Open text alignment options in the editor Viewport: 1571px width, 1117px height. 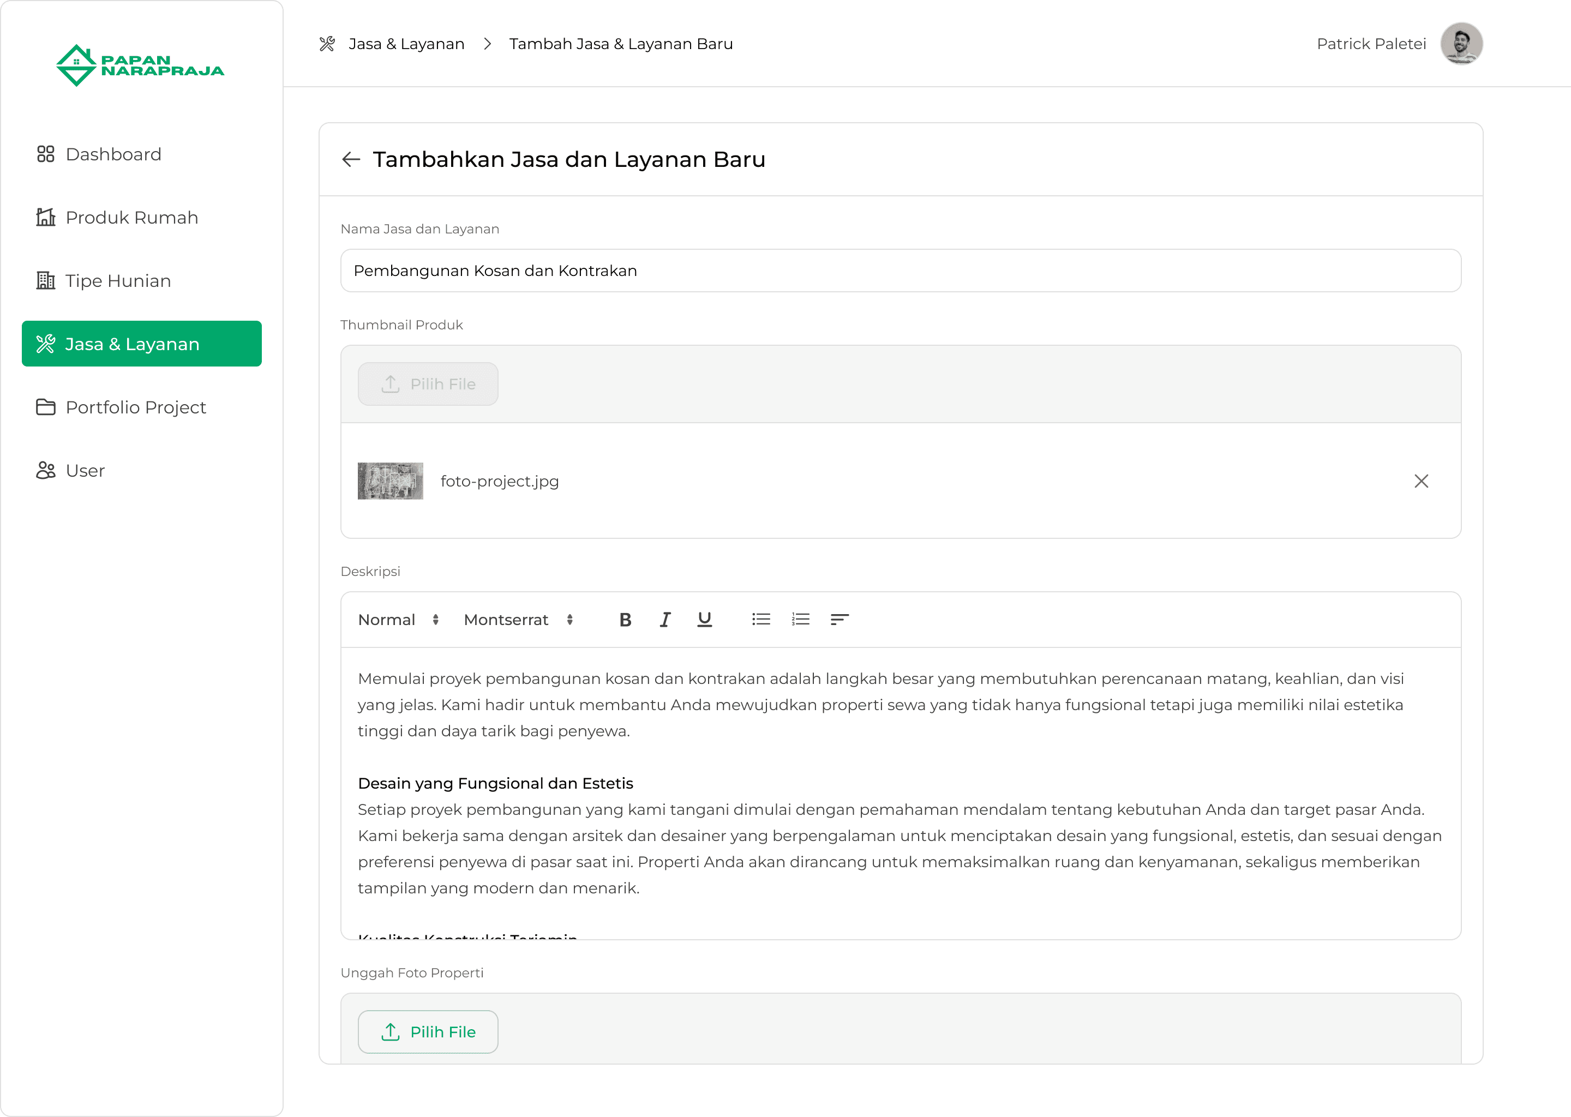pos(839,620)
